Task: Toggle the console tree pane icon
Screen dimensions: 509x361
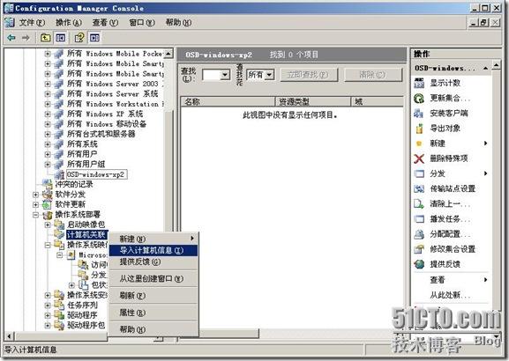Action: pyautogui.click(x=60, y=38)
